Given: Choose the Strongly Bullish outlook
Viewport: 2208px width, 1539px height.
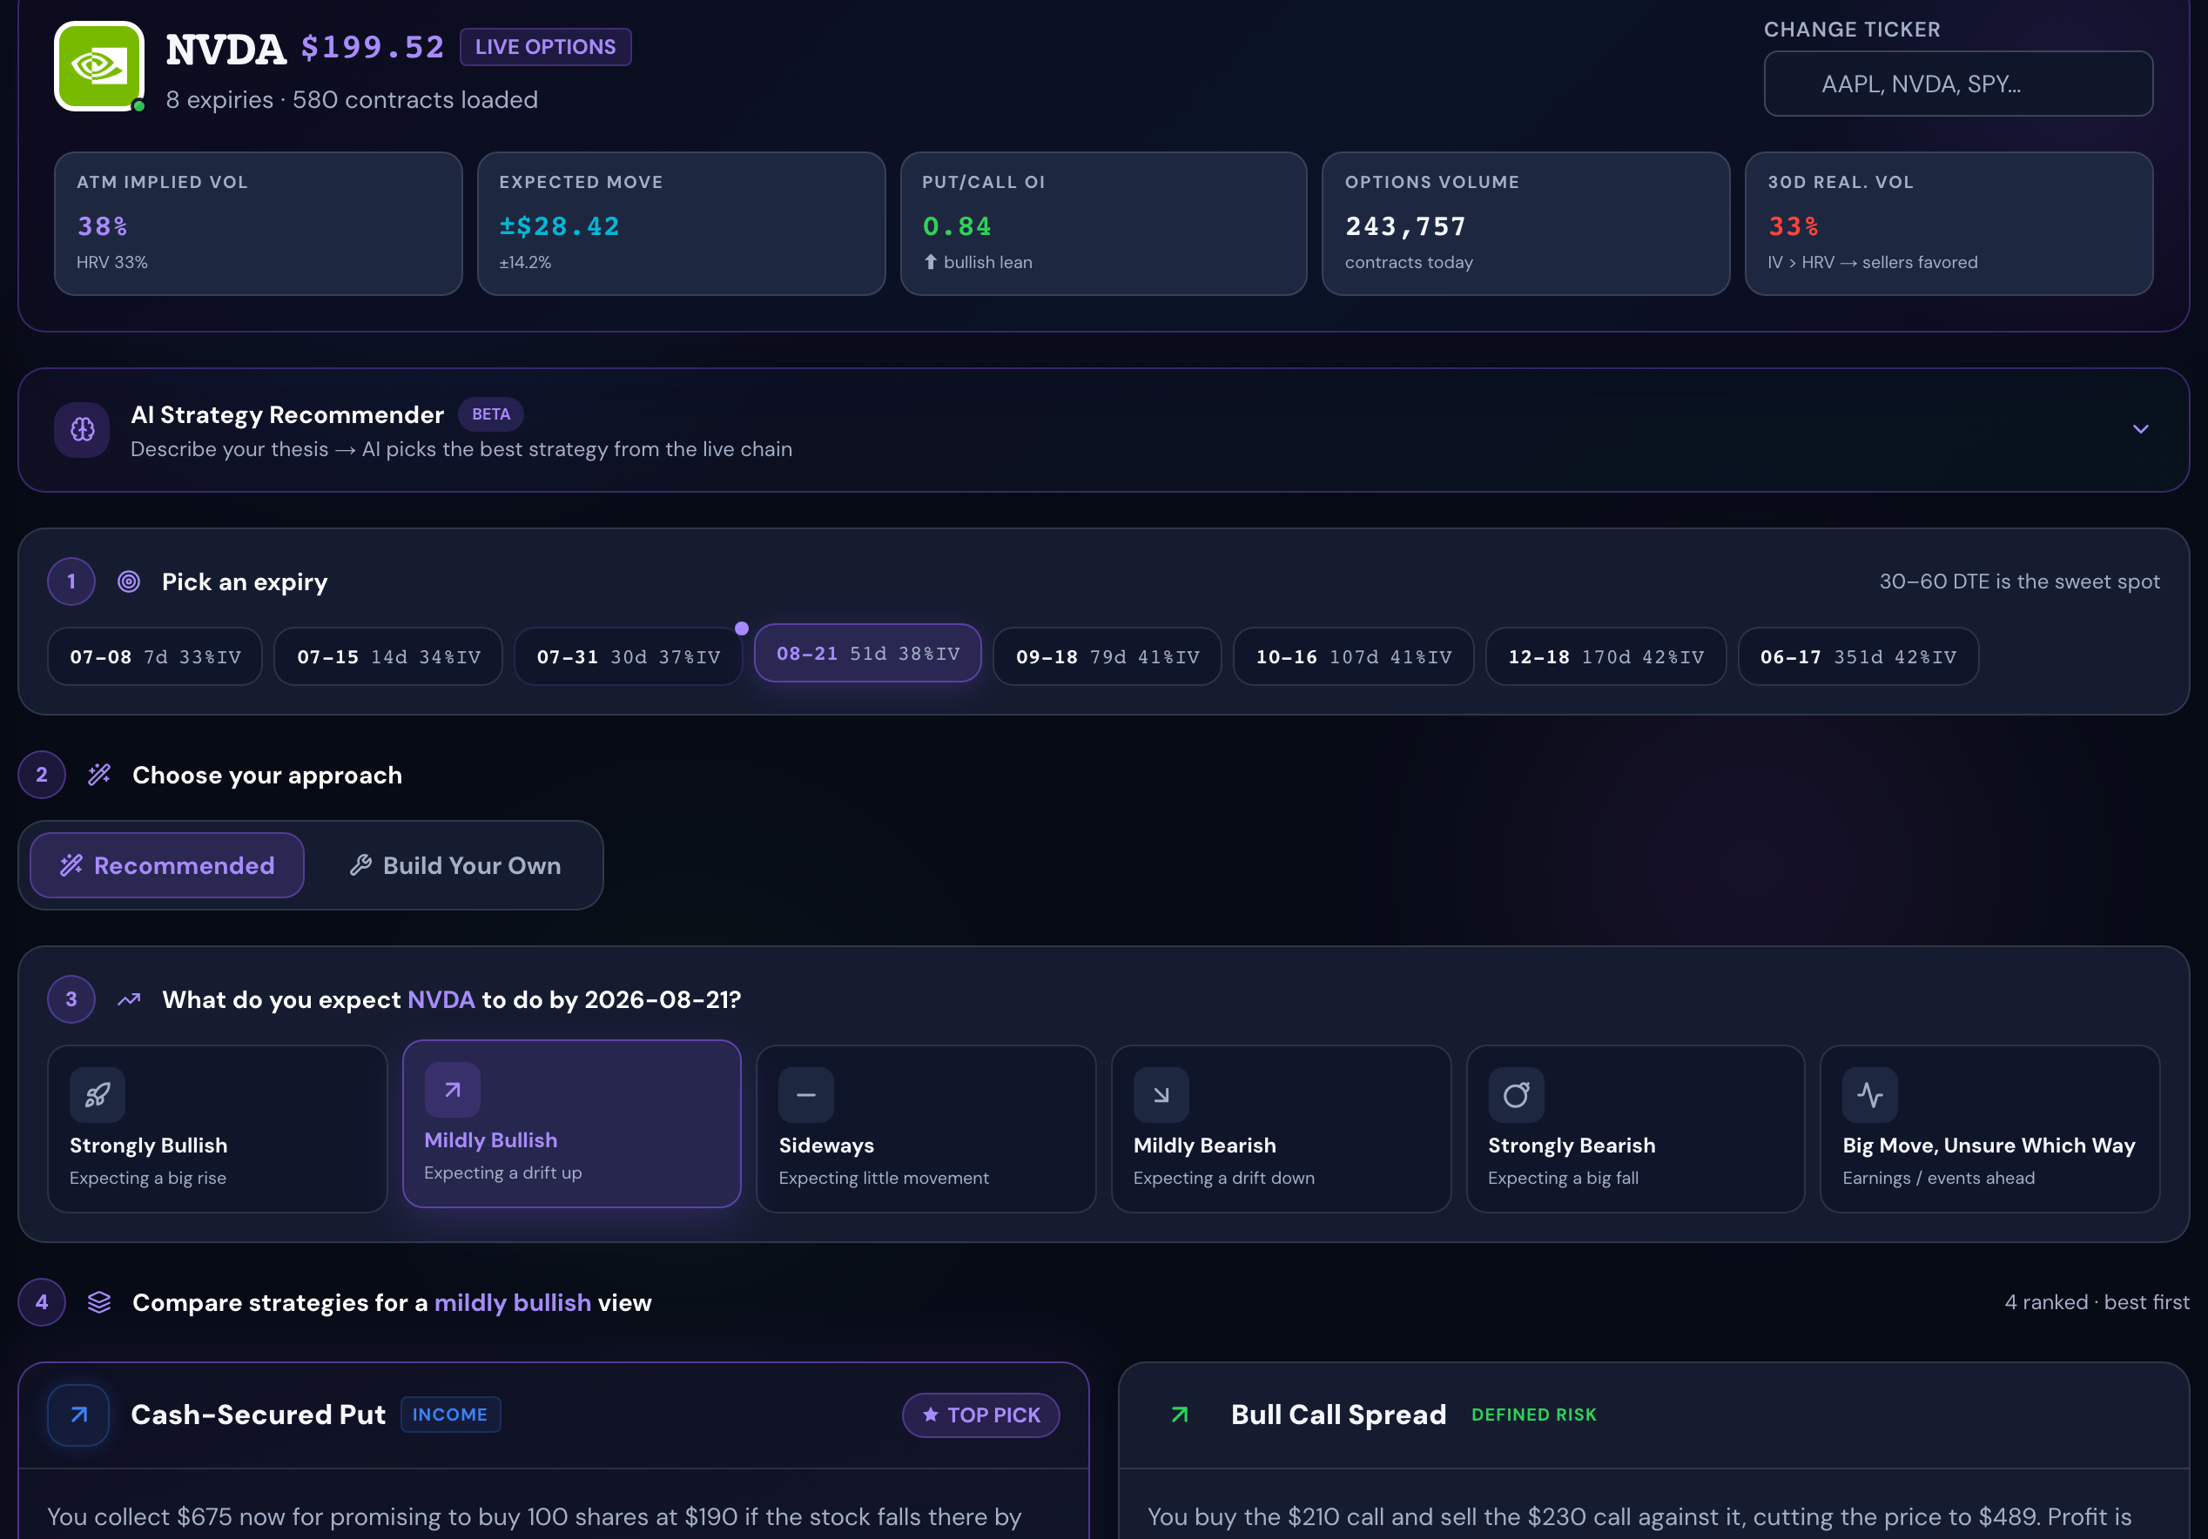Looking at the screenshot, I should 218,1128.
